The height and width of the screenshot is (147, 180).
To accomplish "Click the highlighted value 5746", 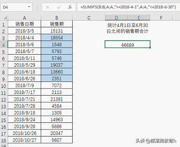I will click(x=57, y=58).
